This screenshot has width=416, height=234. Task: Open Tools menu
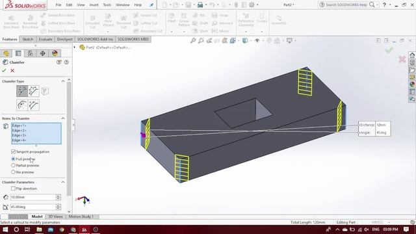click(107, 5)
